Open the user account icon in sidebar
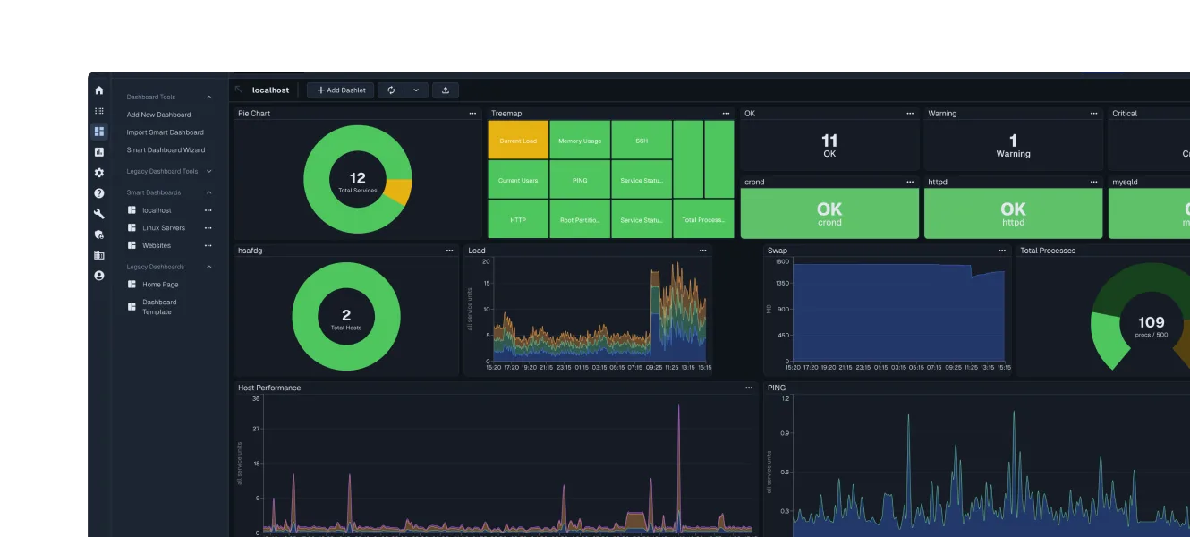This screenshot has width=1190, height=537. 98,276
